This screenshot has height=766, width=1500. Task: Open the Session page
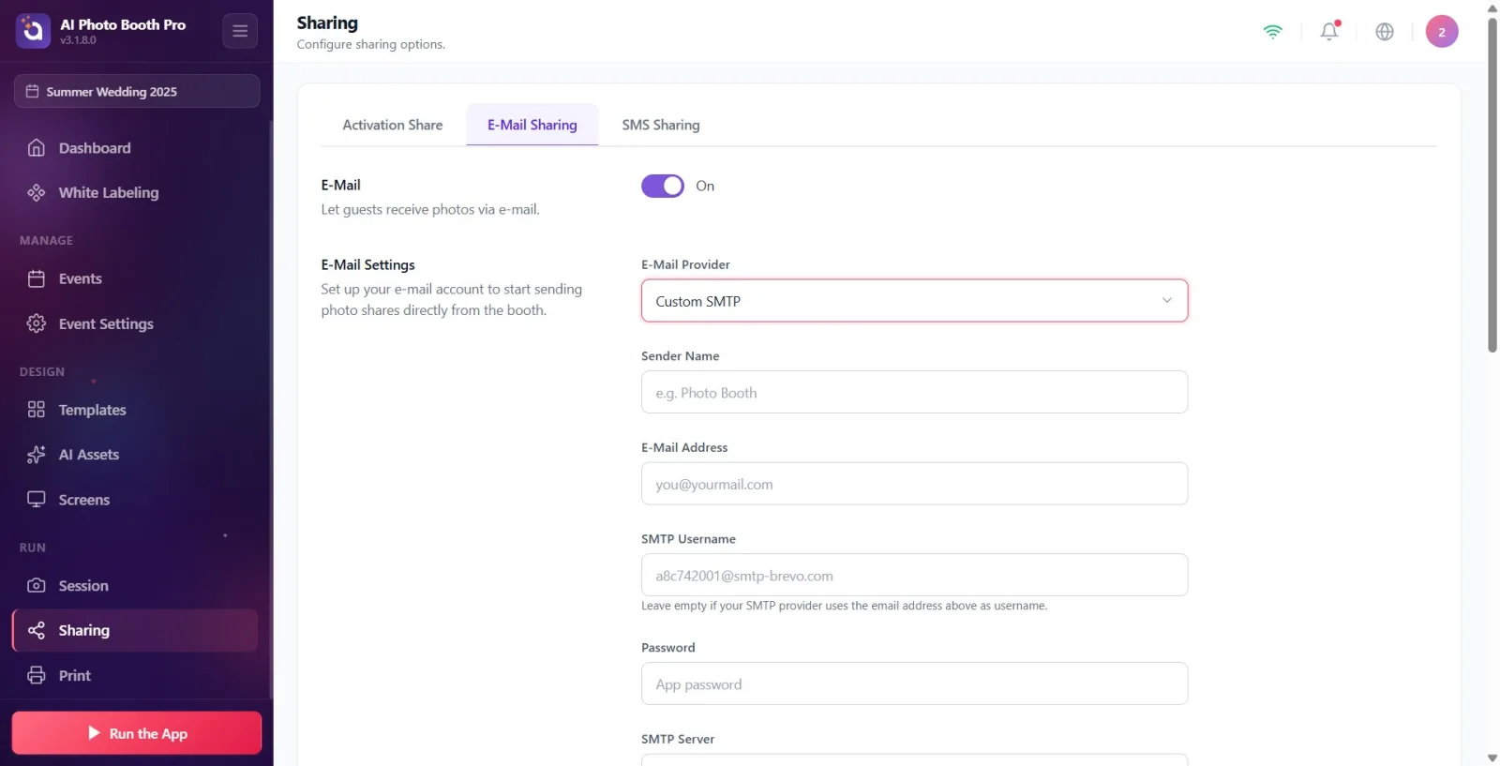(135, 586)
